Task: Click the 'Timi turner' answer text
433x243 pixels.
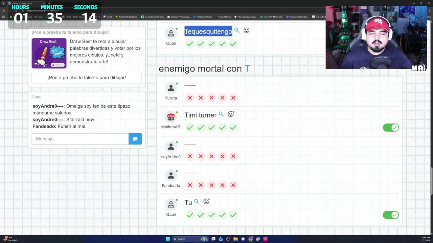Action: [x=200, y=115]
